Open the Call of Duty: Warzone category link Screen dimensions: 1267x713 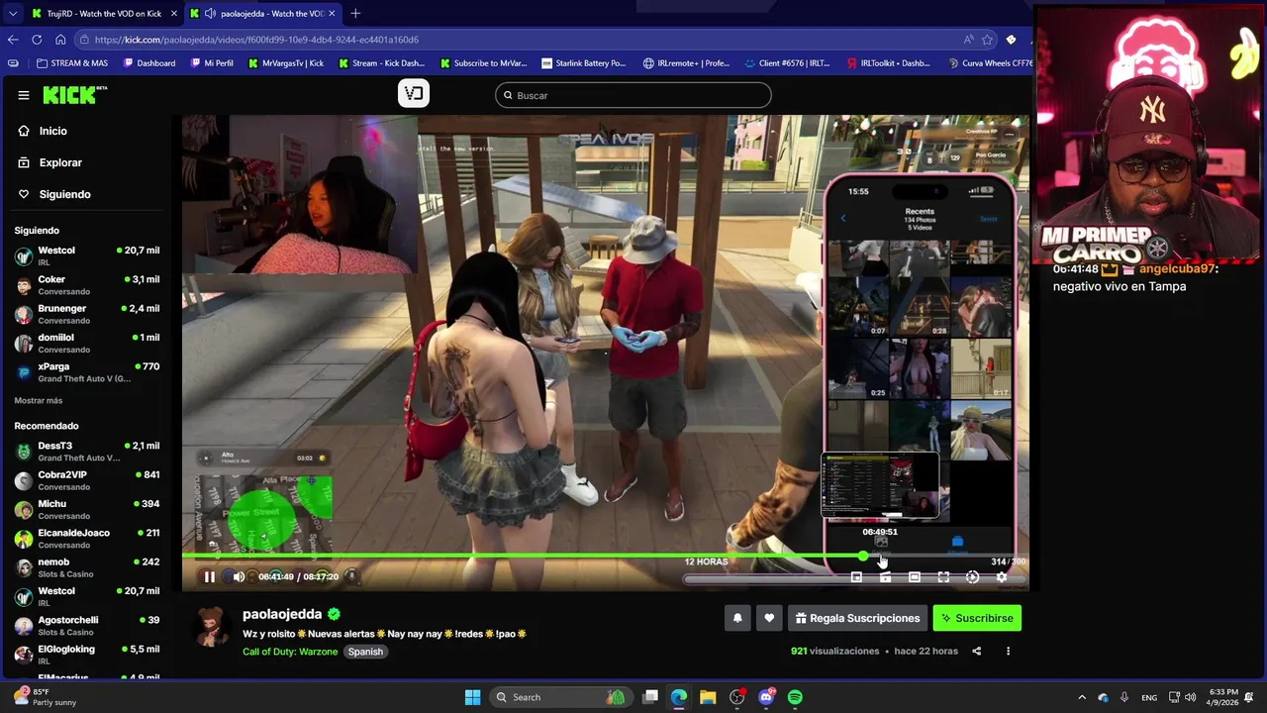pos(290,652)
